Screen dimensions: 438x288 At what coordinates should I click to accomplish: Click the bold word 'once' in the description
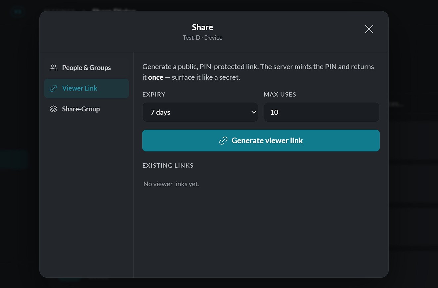[x=156, y=77]
